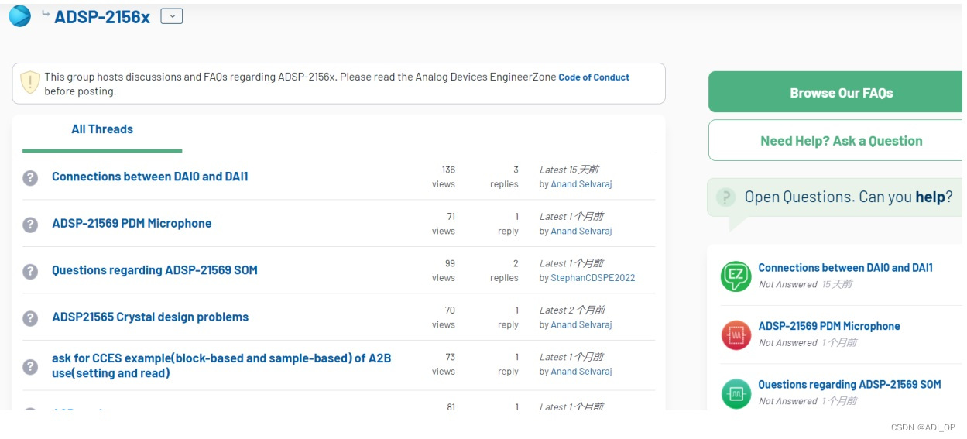Image resolution: width=967 pixels, height=439 pixels.
Task: Click question icon in Open Questions banner
Action: tap(725, 197)
